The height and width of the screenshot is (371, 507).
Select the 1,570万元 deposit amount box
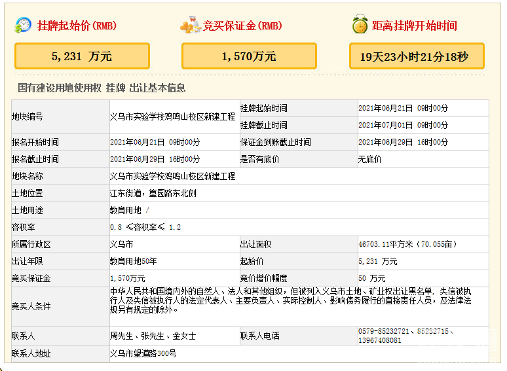click(249, 56)
